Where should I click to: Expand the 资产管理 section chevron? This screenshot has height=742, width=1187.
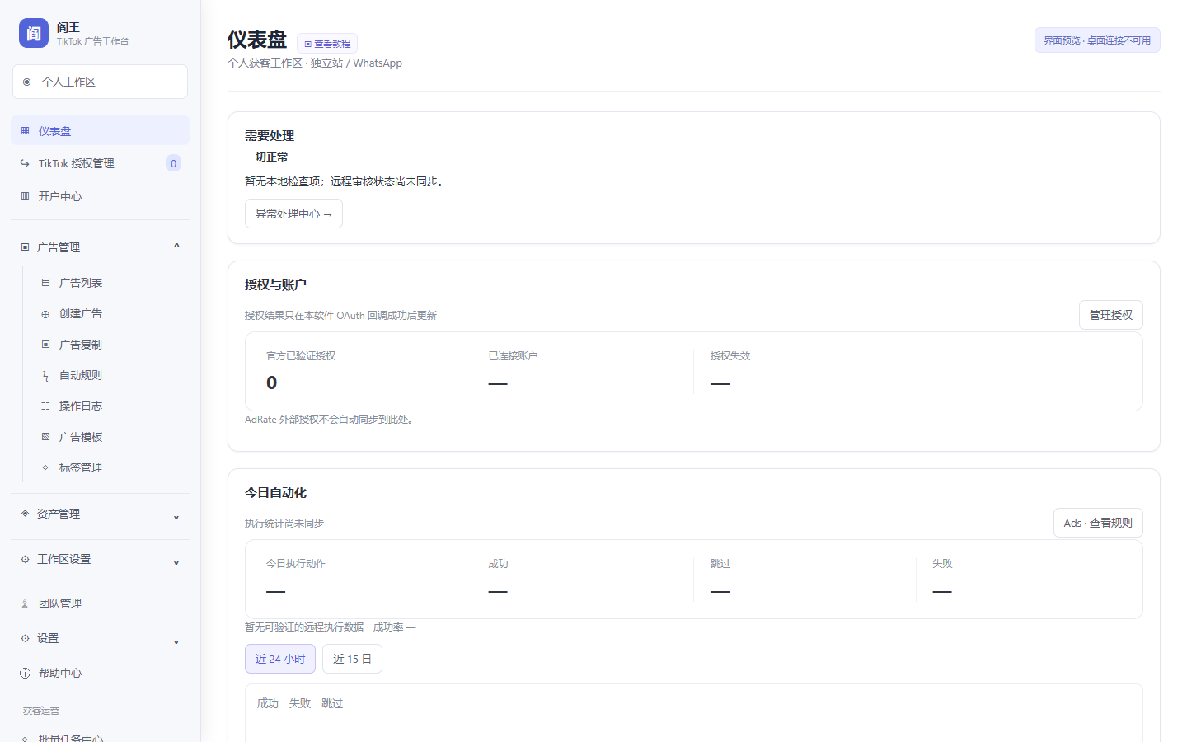click(176, 517)
